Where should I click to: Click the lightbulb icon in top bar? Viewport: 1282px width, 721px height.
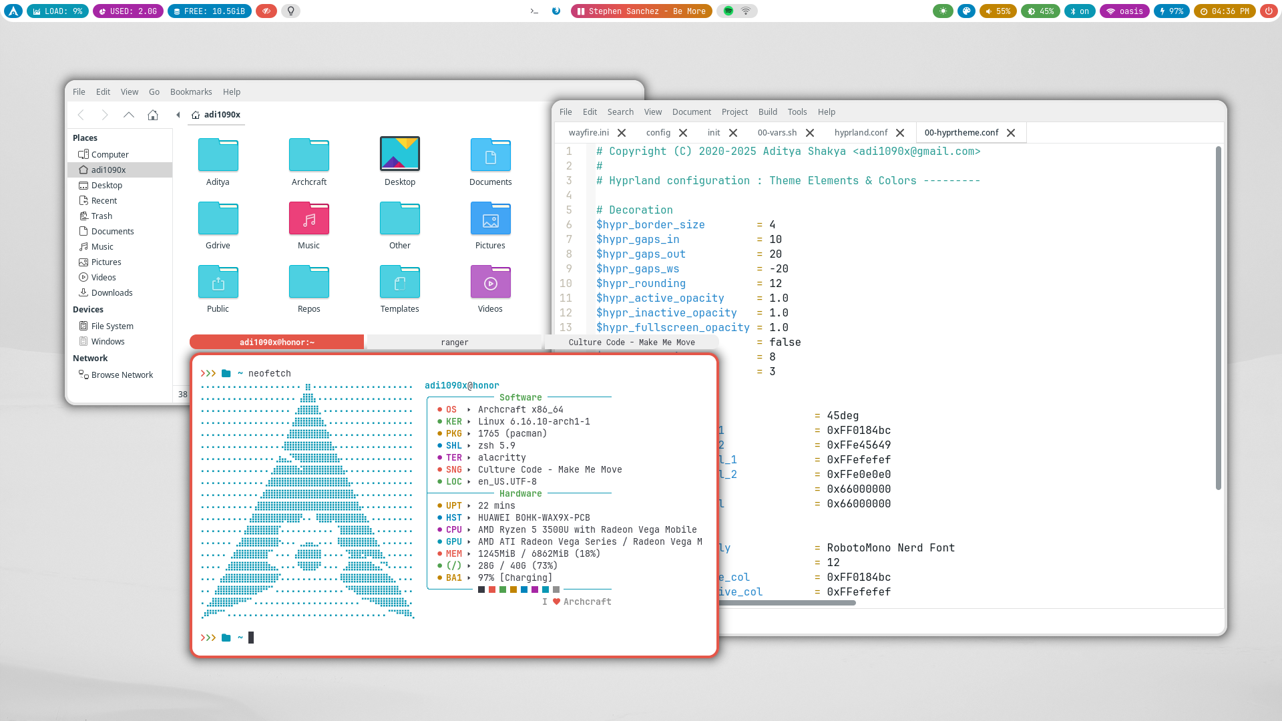click(290, 11)
